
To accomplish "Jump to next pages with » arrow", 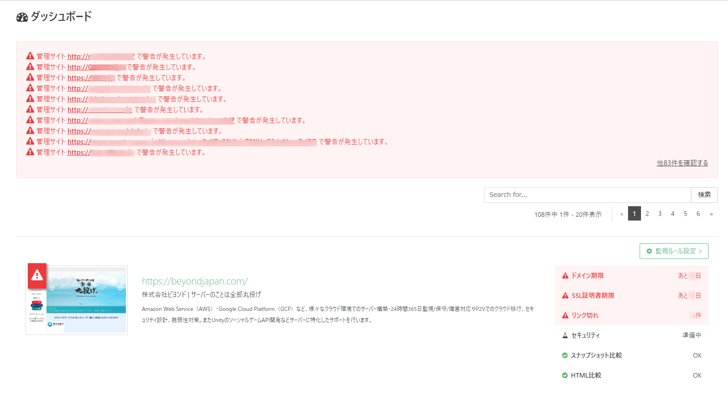I will coord(711,214).
